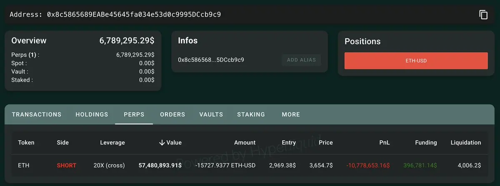Image resolution: width=500 pixels, height=186 pixels.
Task: Open the ETH-USD position button
Action: (416, 61)
